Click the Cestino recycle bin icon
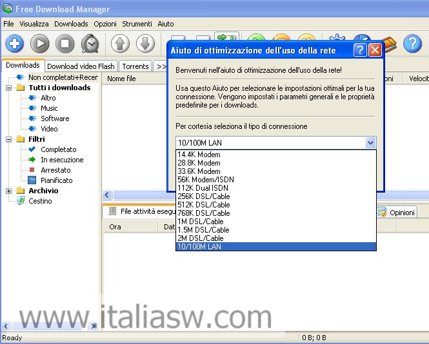The height and width of the screenshot is (344, 429). [21, 201]
